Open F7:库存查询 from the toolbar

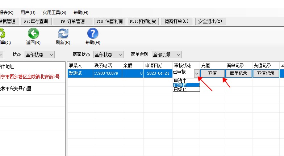pos(36,21)
